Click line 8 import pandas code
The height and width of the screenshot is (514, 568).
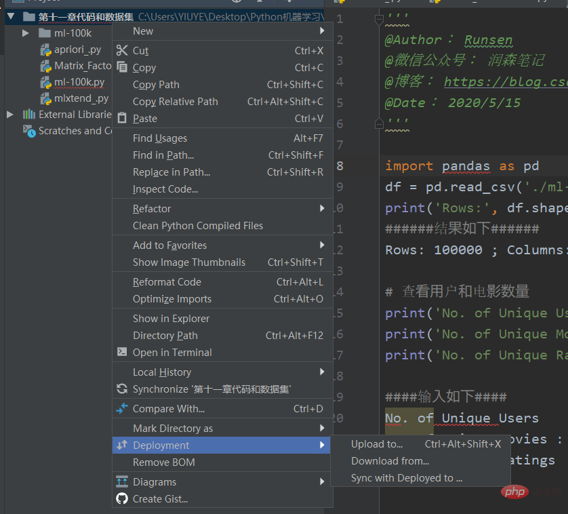click(462, 166)
